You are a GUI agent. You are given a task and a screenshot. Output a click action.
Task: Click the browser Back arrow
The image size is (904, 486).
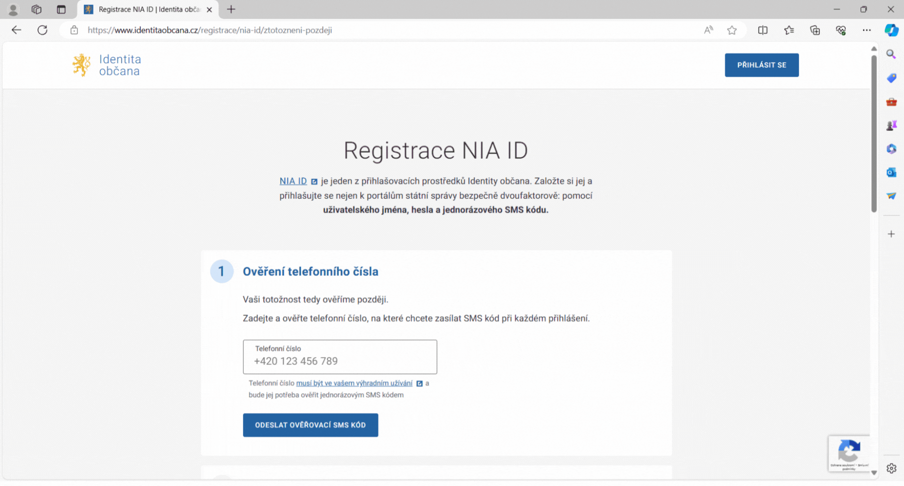point(16,30)
